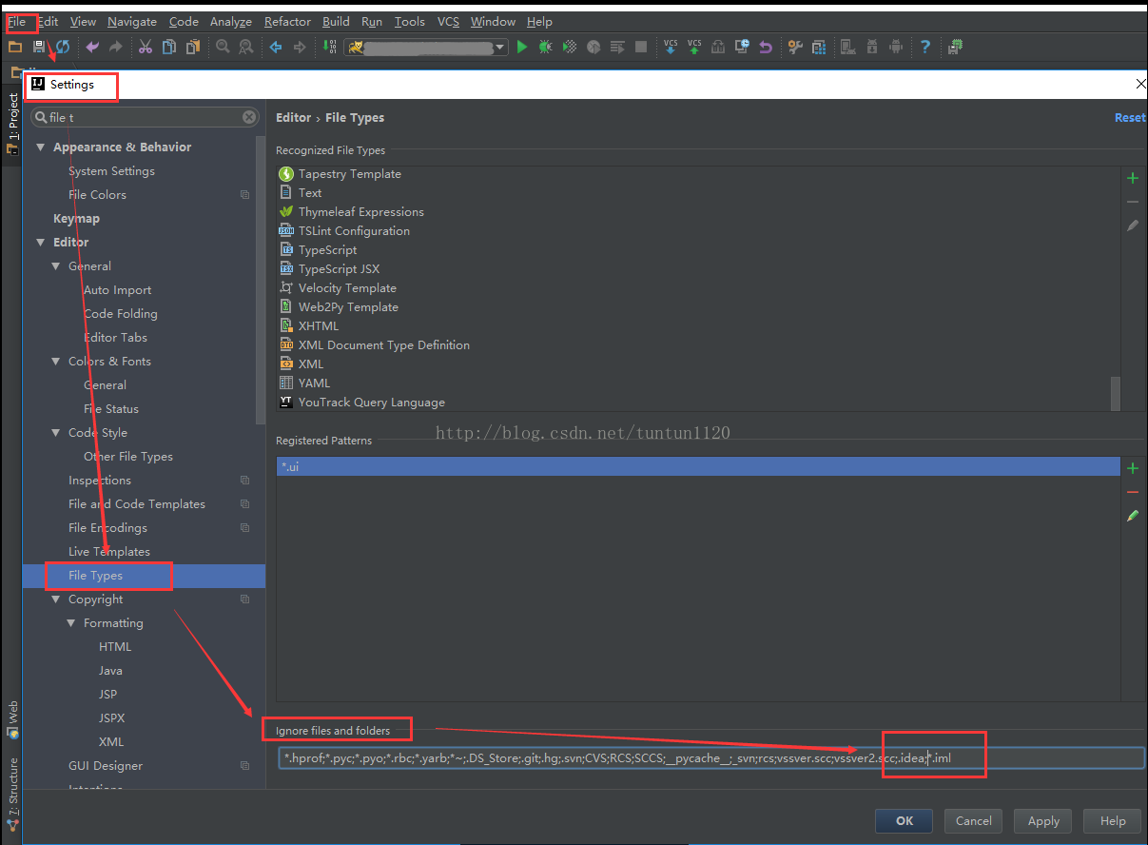The width and height of the screenshot is (1148, 845).
Task: Click the Ignore files and folders field
Action: point(711,758)
